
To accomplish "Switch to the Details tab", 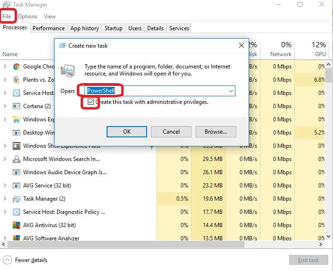I will pos(156,28).
